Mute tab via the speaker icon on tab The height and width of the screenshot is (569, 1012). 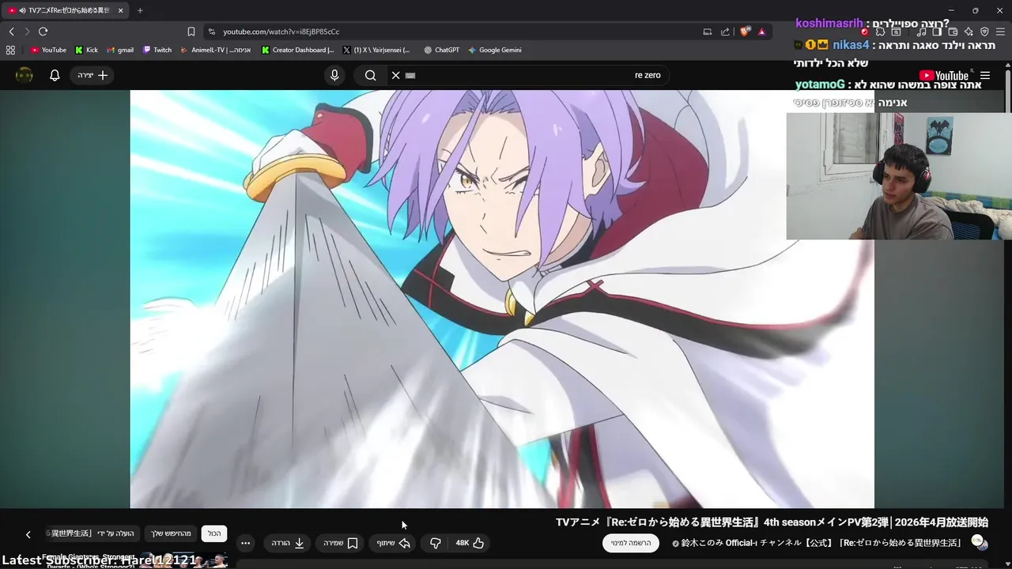pos(21,10)
